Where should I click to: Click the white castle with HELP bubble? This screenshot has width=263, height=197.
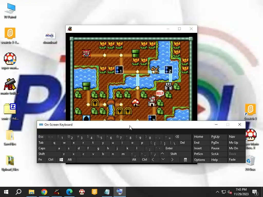tap(152, 101)
